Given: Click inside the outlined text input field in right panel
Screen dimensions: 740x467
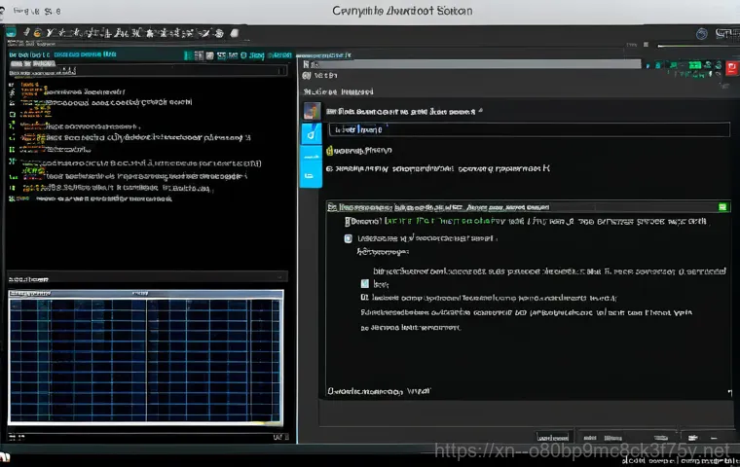Looking at the screenshot, I should coord(526,128).
